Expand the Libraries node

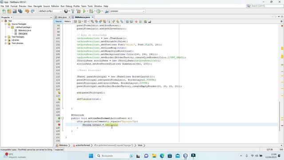click(x=6, y=40)
